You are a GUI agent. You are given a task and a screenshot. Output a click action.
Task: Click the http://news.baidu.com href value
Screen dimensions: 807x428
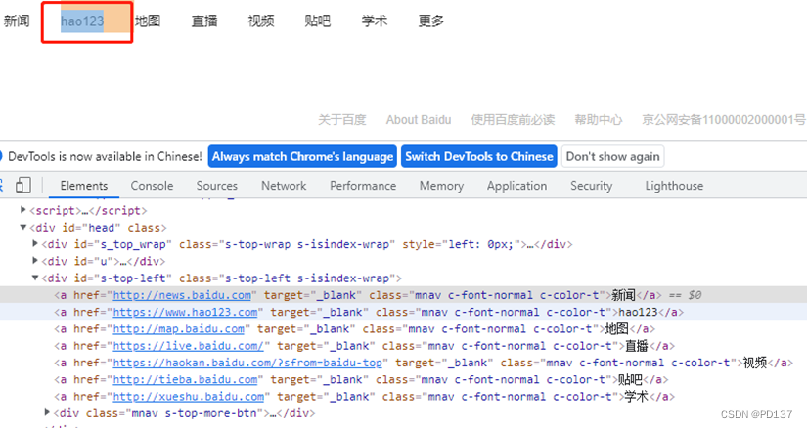coord(182,295)
